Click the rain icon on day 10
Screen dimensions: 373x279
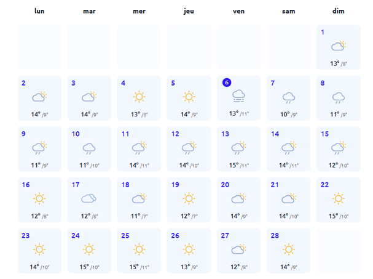click(90, 148)
